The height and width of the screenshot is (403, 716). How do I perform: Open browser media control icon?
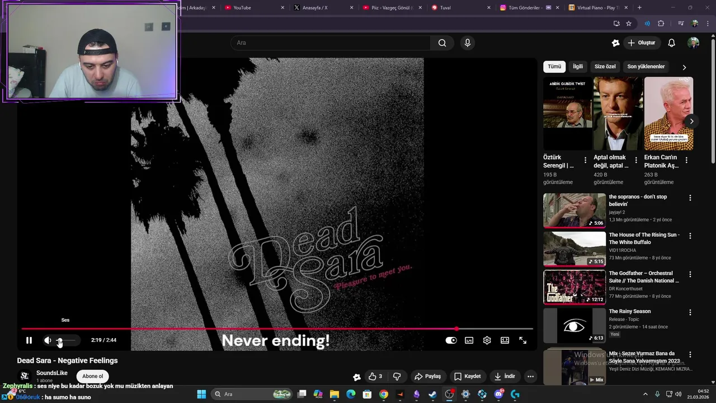[x=681, y=24]
